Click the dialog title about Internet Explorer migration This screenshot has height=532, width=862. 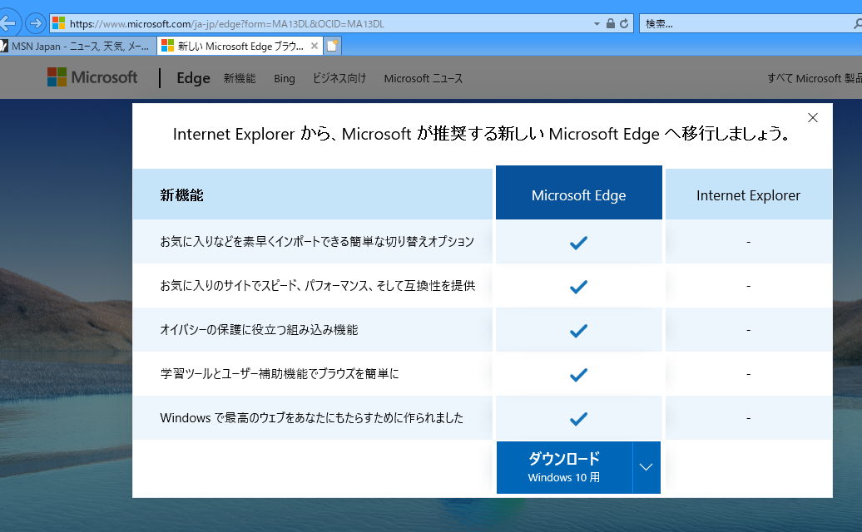click(x=482, y=134)
